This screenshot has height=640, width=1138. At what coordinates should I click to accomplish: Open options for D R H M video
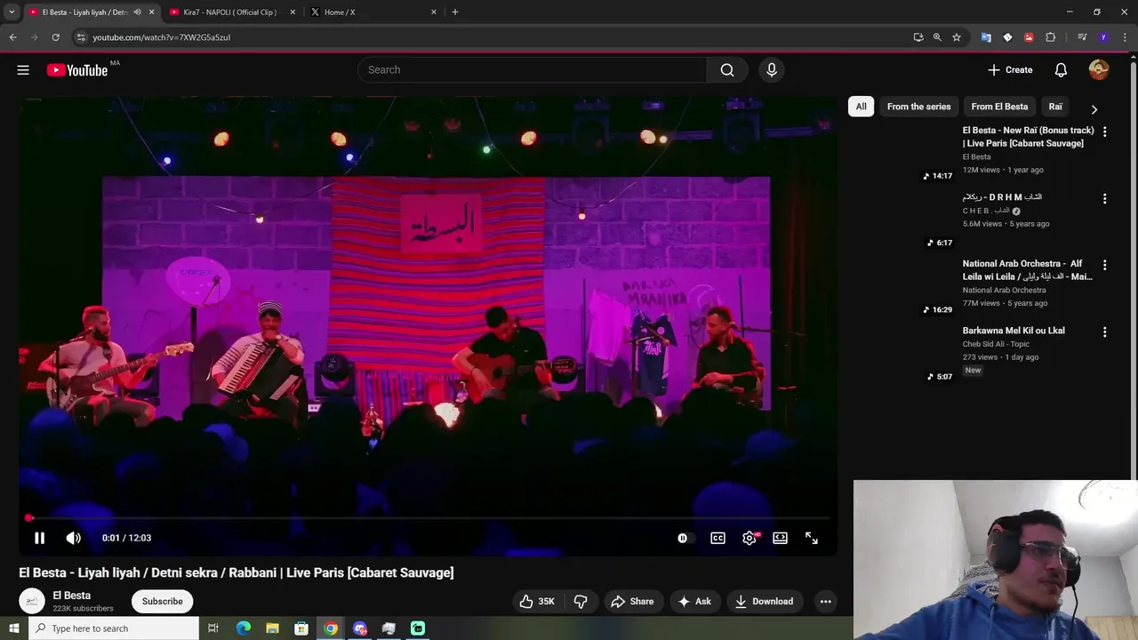1104,199
